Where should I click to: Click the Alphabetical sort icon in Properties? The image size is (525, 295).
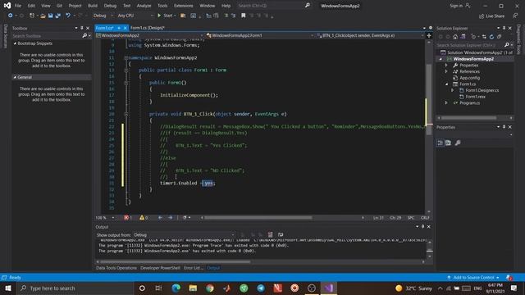tap(449, 143)
